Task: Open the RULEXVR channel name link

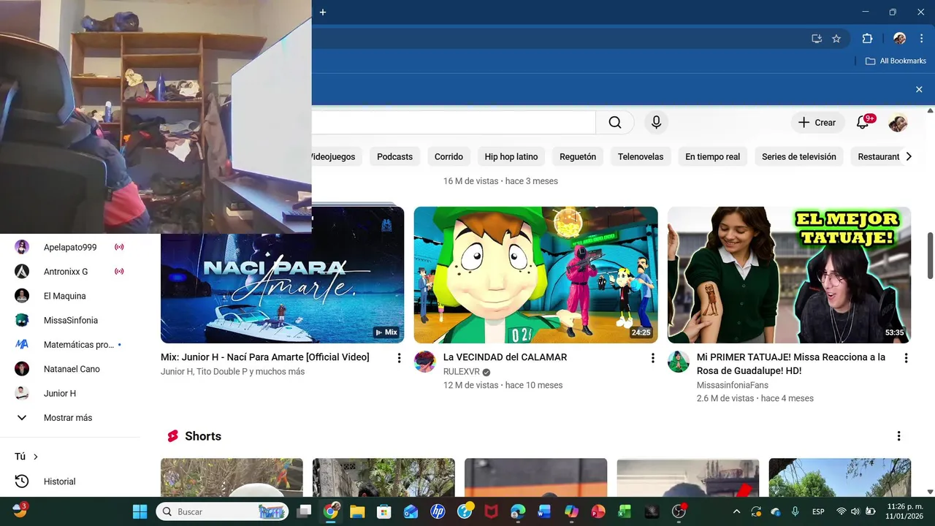Action: pos(462,371)
